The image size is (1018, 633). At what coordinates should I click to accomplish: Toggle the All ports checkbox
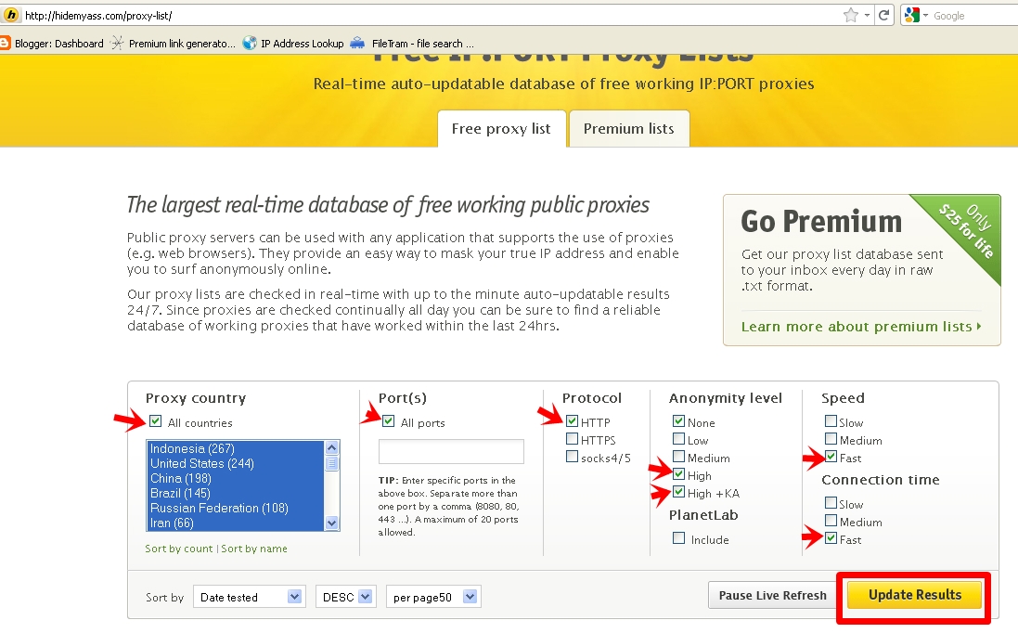(x=388, y=421)
